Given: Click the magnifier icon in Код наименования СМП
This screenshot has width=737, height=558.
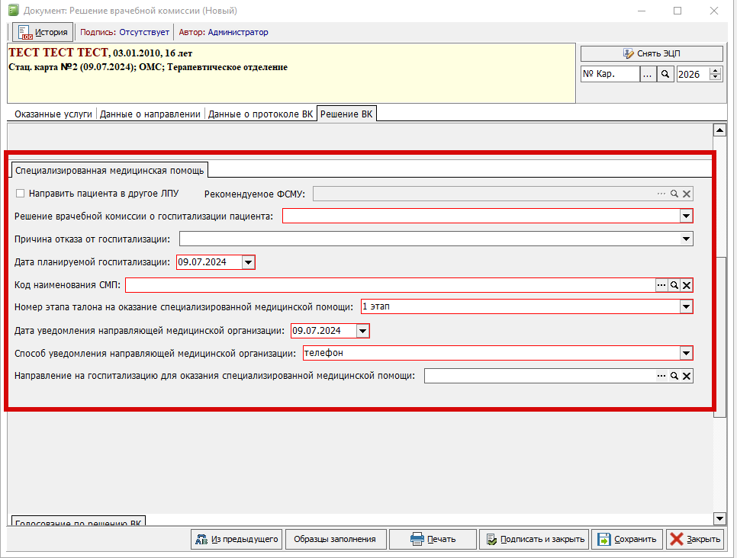Looking at the screenshot, I should pyautogui.click(x=674, y=285).
